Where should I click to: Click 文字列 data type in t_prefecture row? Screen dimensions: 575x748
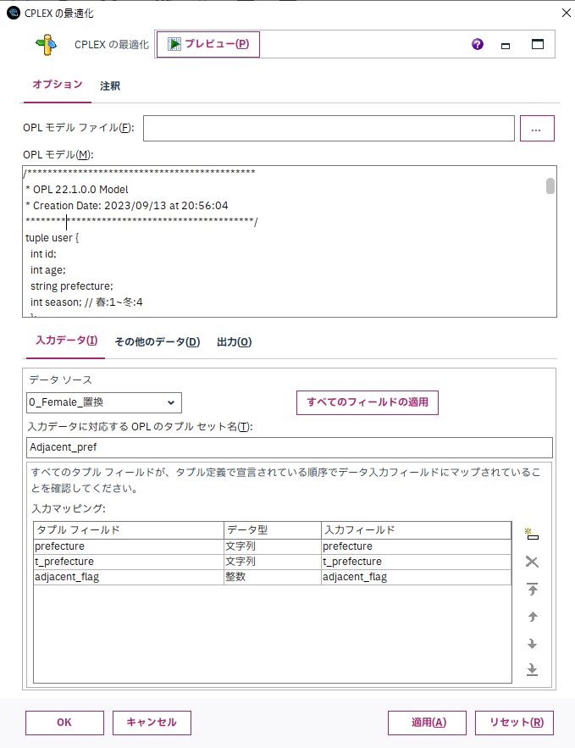(x=272, y=562)
